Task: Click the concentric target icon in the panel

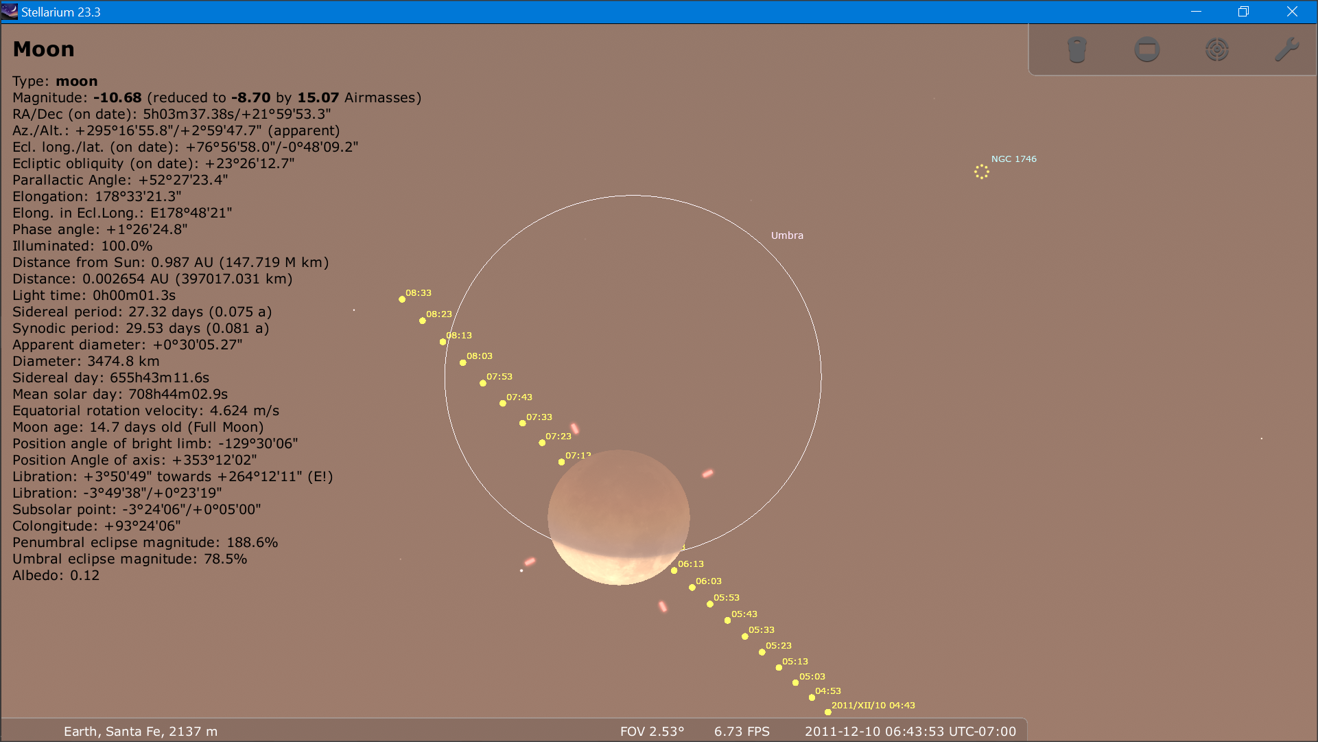Action: 1217,49
